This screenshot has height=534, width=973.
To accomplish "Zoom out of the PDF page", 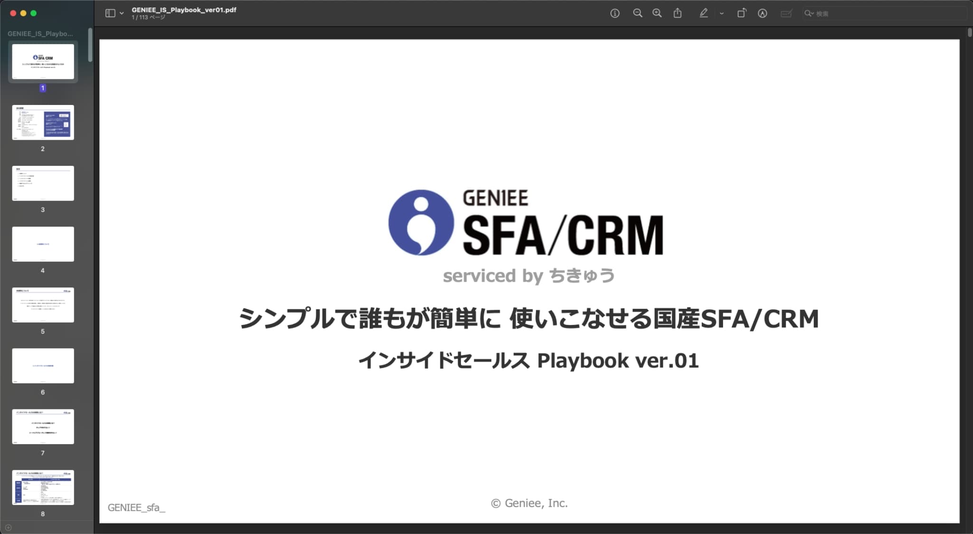I will point(638,13).
